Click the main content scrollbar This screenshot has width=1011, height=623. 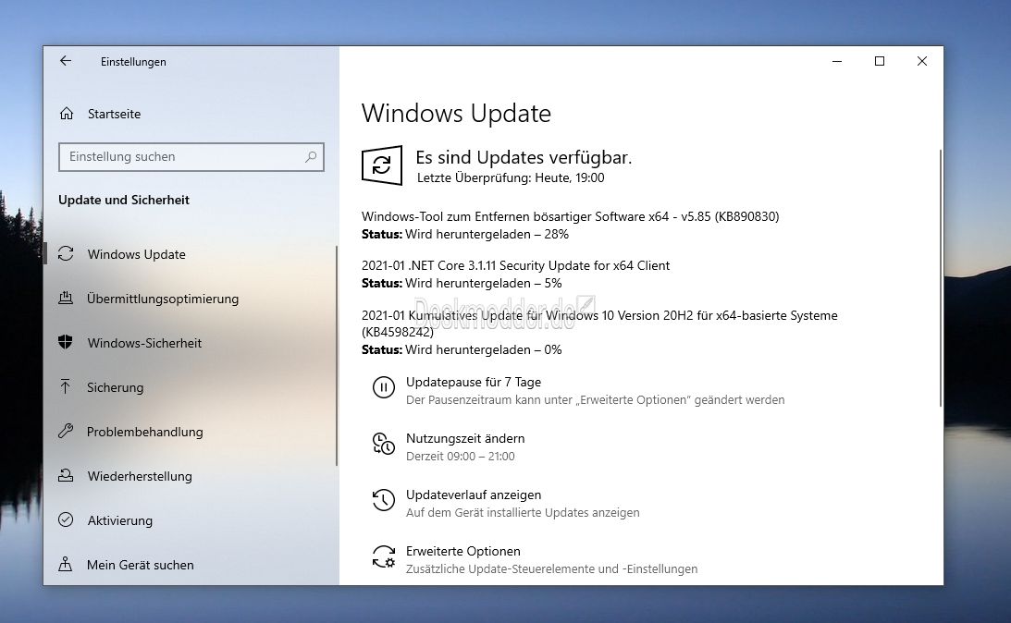941,277
